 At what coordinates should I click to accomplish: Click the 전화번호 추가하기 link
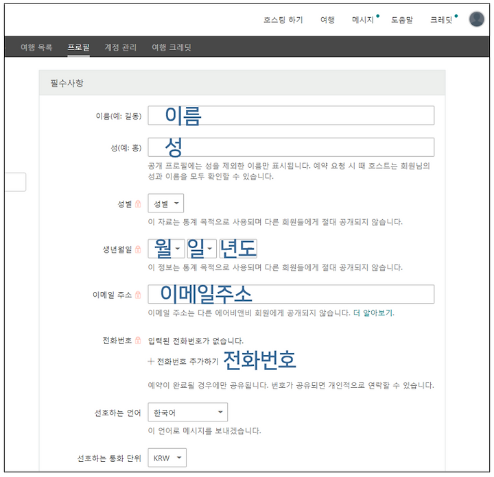[188, 362]
